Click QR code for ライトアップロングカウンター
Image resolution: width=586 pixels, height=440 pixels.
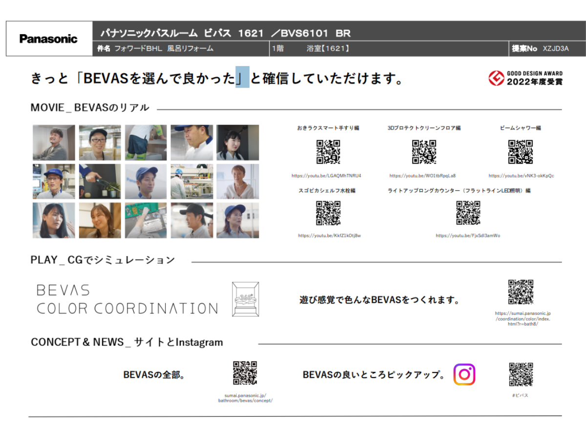coord(468,213)
